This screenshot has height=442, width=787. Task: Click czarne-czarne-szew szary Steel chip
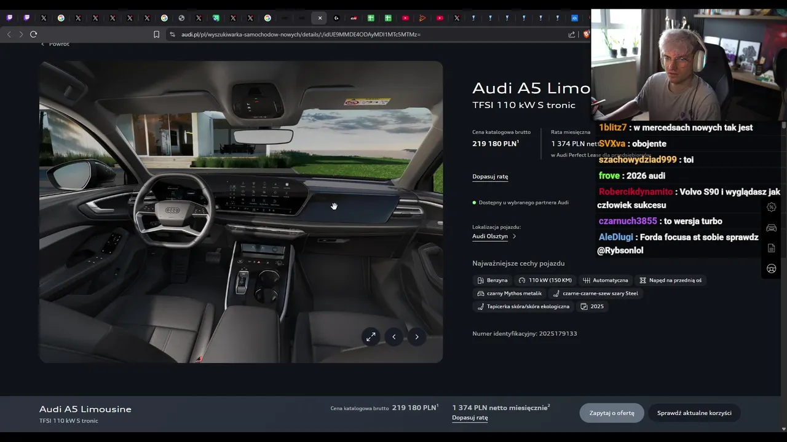pos(595,293)
